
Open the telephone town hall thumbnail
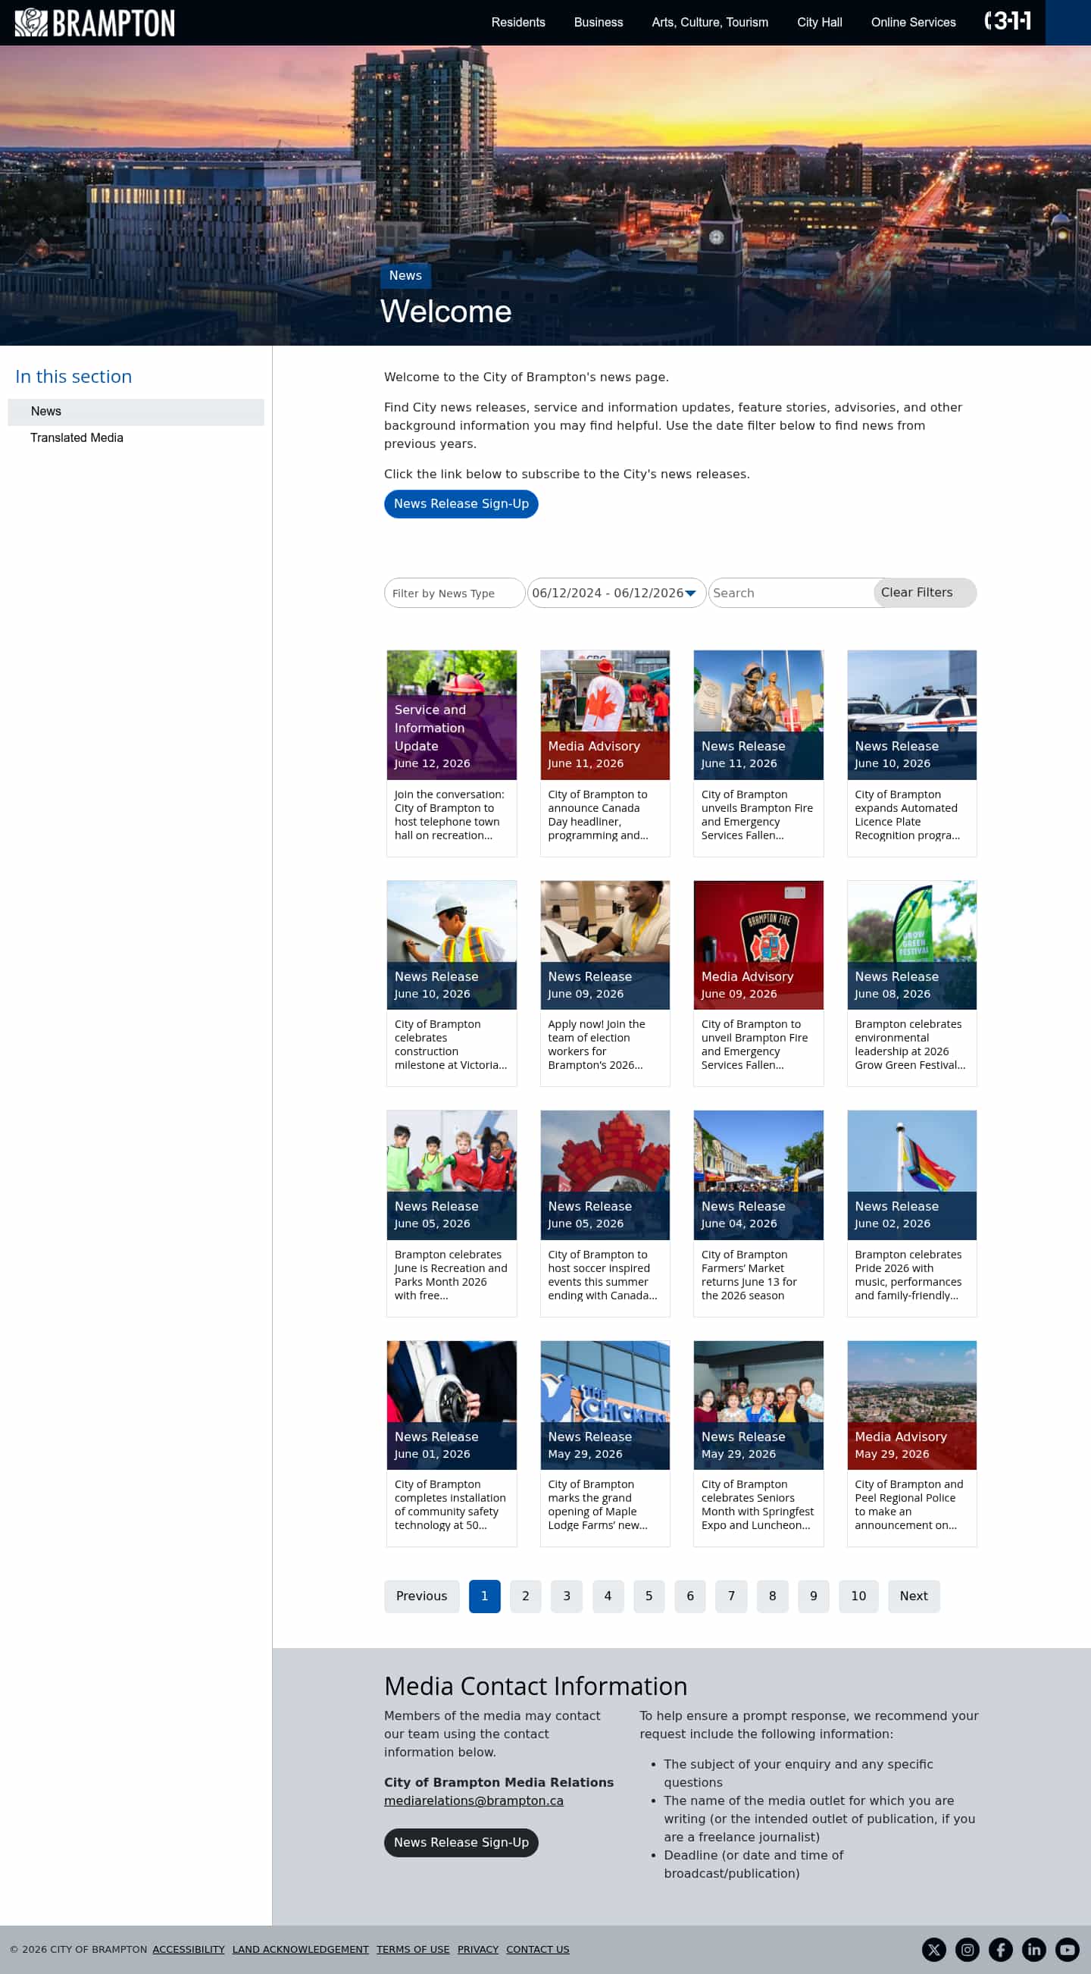(x=452, y=715)
